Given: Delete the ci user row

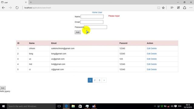Looking at the screenshot, I should 154,69.
